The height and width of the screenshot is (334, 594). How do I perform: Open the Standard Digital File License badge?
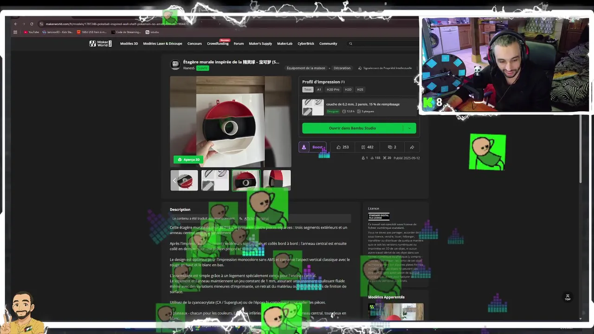tap(379, 216)
